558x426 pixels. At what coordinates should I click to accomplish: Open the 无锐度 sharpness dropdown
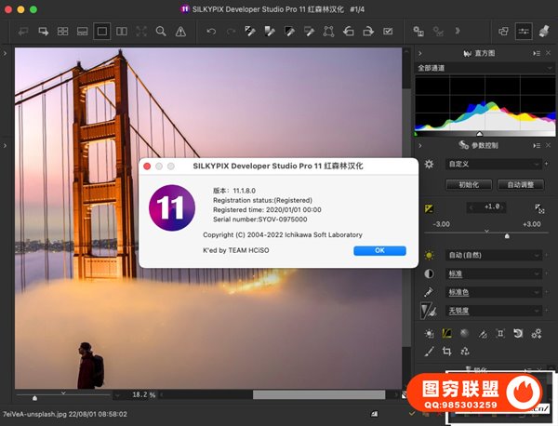click(x=495, y=310)
